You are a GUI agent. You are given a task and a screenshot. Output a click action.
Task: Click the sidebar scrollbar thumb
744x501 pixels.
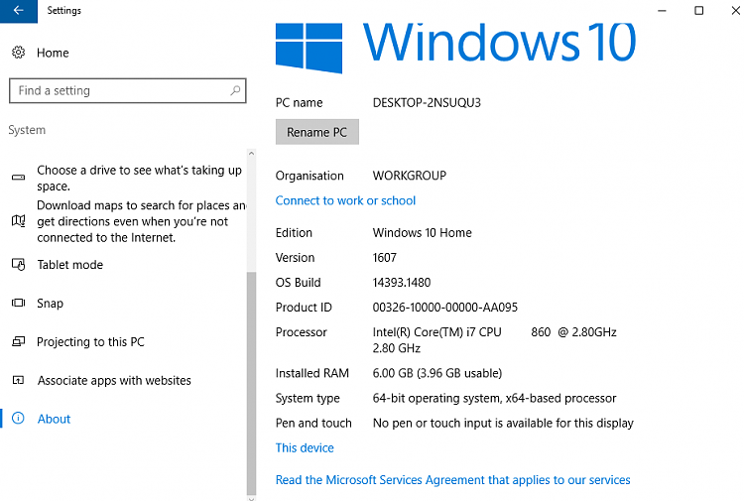(x=252, y=383)
